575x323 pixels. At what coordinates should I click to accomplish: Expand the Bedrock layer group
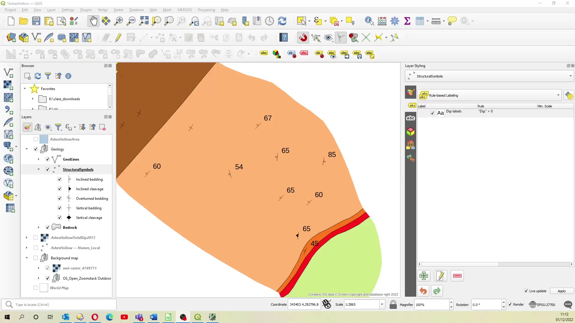coord(38,227)
